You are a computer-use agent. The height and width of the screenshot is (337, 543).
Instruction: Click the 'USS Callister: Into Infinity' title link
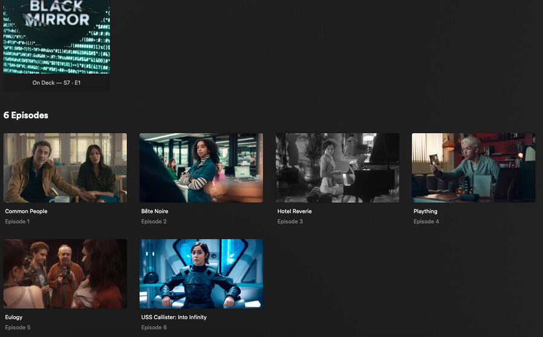[x=174, y=317]
